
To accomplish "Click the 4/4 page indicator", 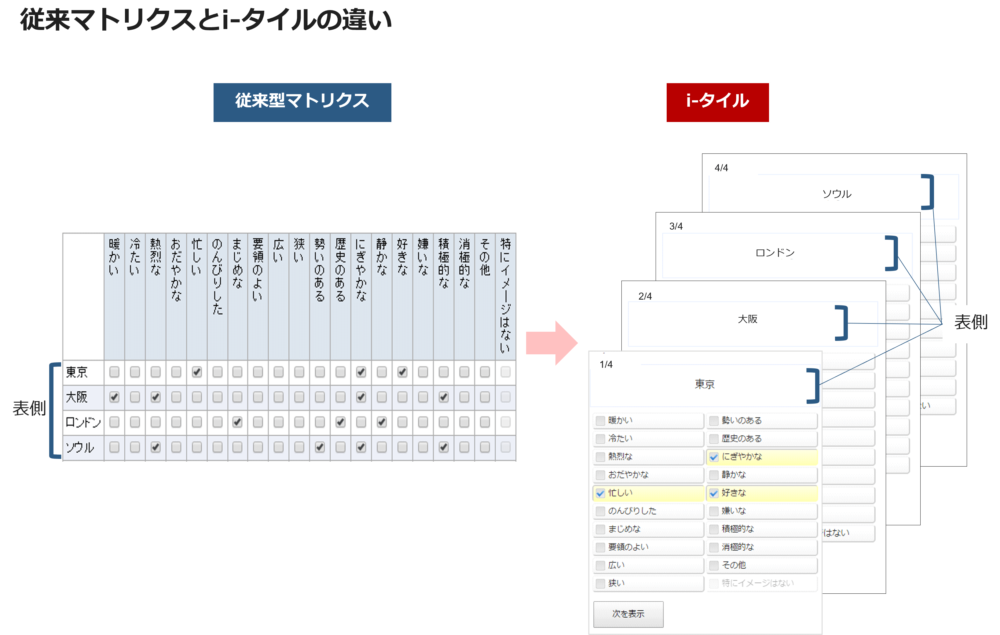I will click(x=721, y=168).
